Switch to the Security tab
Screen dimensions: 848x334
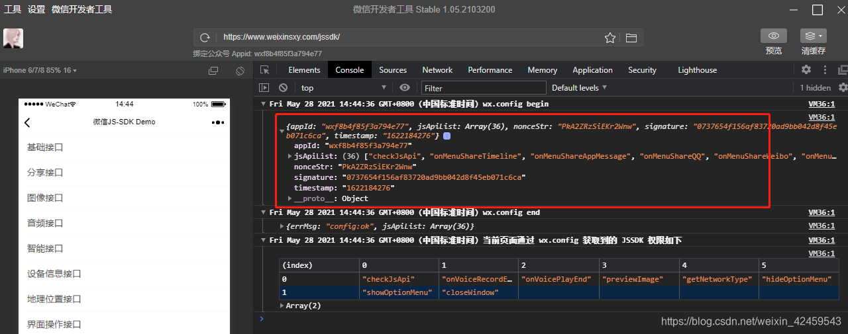coord(642,70)
